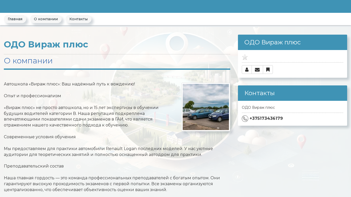Call the number +375173436179
This screenshot has width=351, height=197.
tap(266, 119)
